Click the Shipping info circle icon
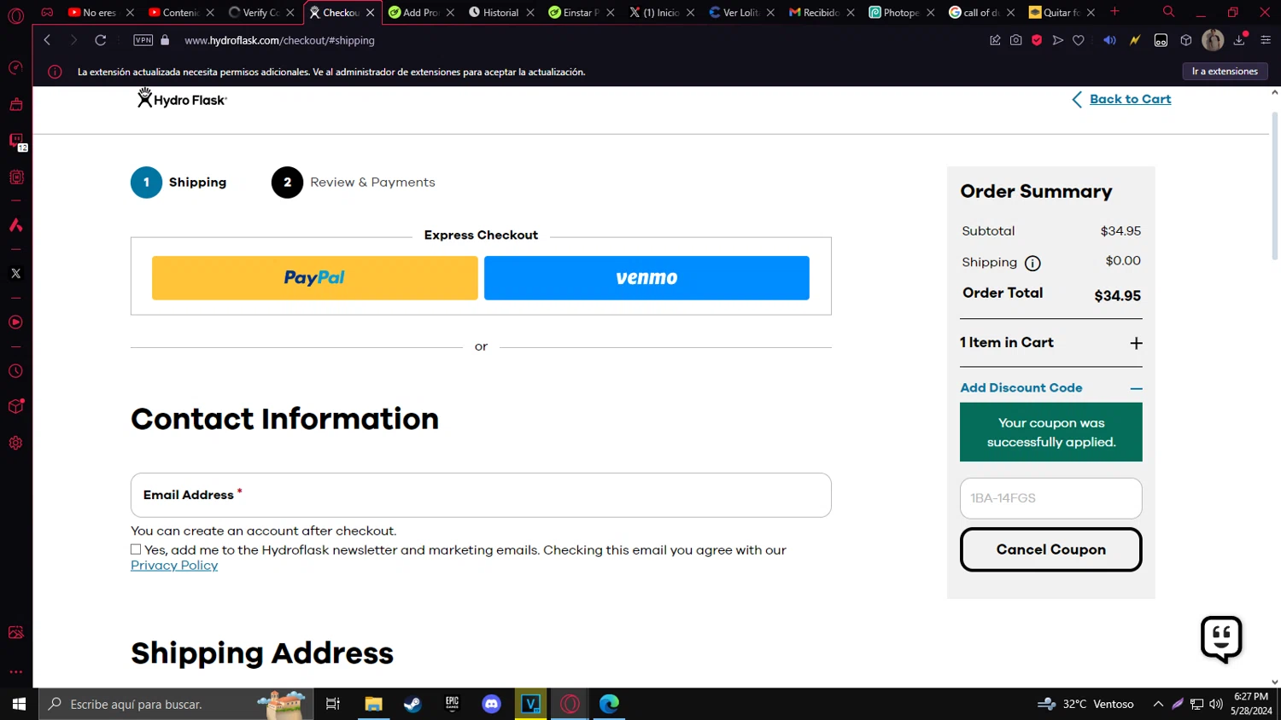Image resolution: width=1281 pixels, height=720 pixels. pyautogui.click(x=1032, y=264)
